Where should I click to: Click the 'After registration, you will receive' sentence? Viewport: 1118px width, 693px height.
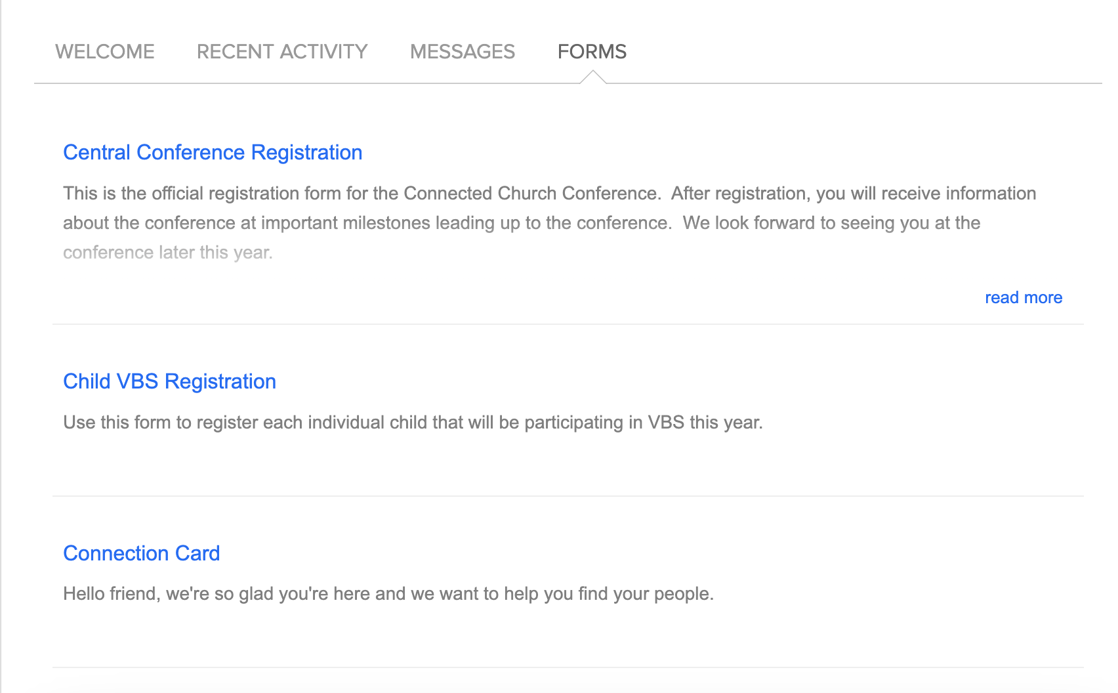[x=853, y=194]
